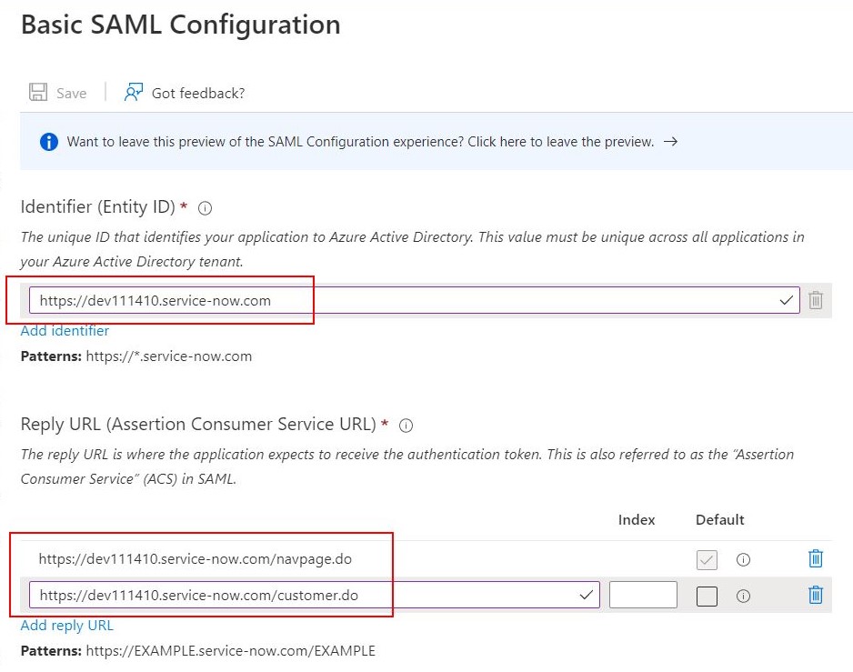853x672 pixels.
Task: Toggle Default checkbox for navpage.do URL
Action: tap(707, 559)
